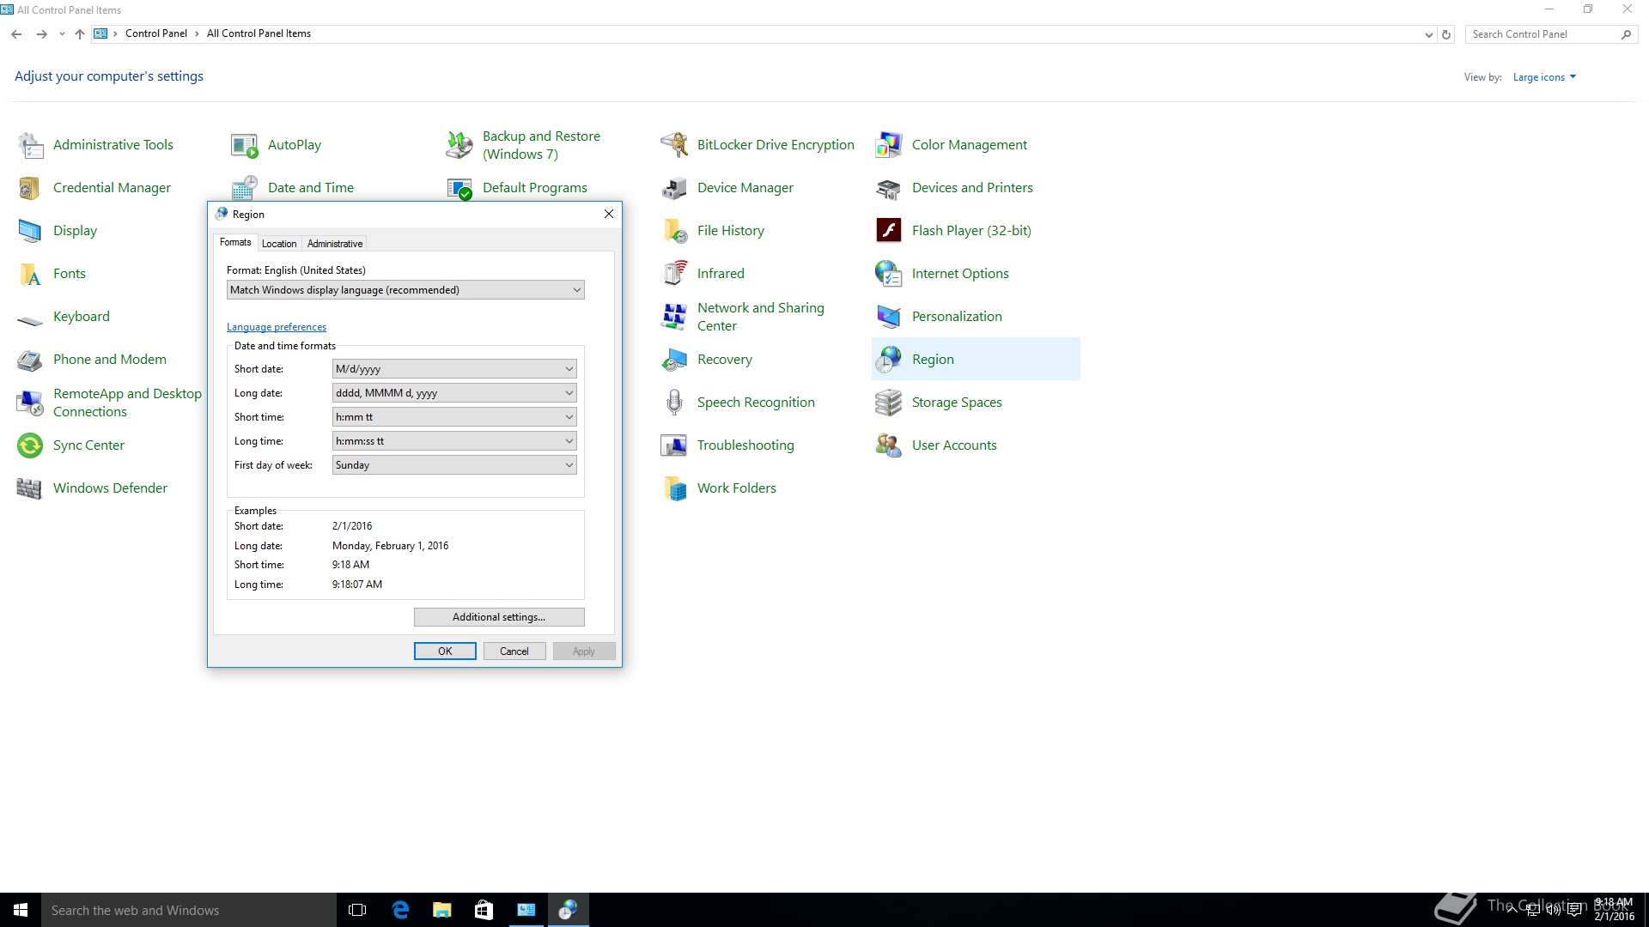
Task: Switch to the Administrative tab
Action: click(335, 244)
